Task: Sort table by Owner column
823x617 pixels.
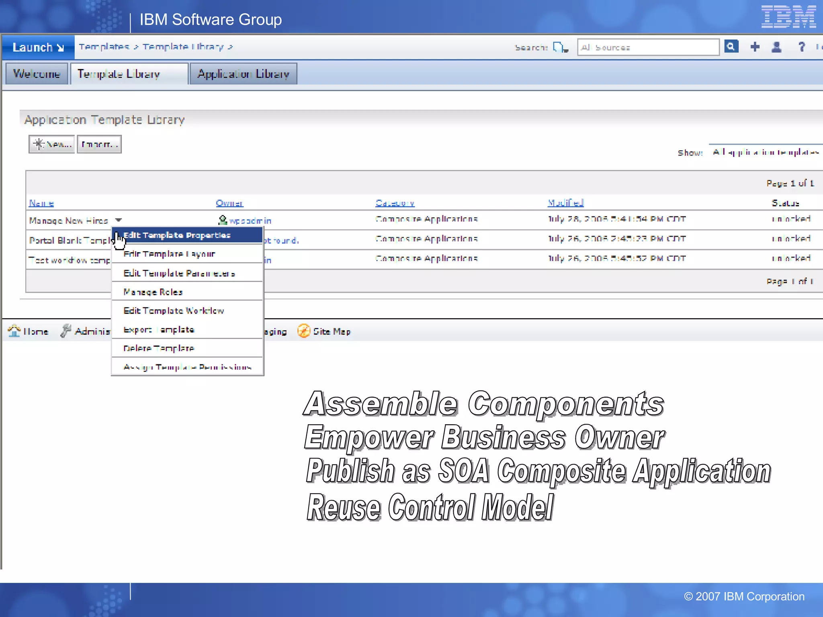Action: [229, 203]
